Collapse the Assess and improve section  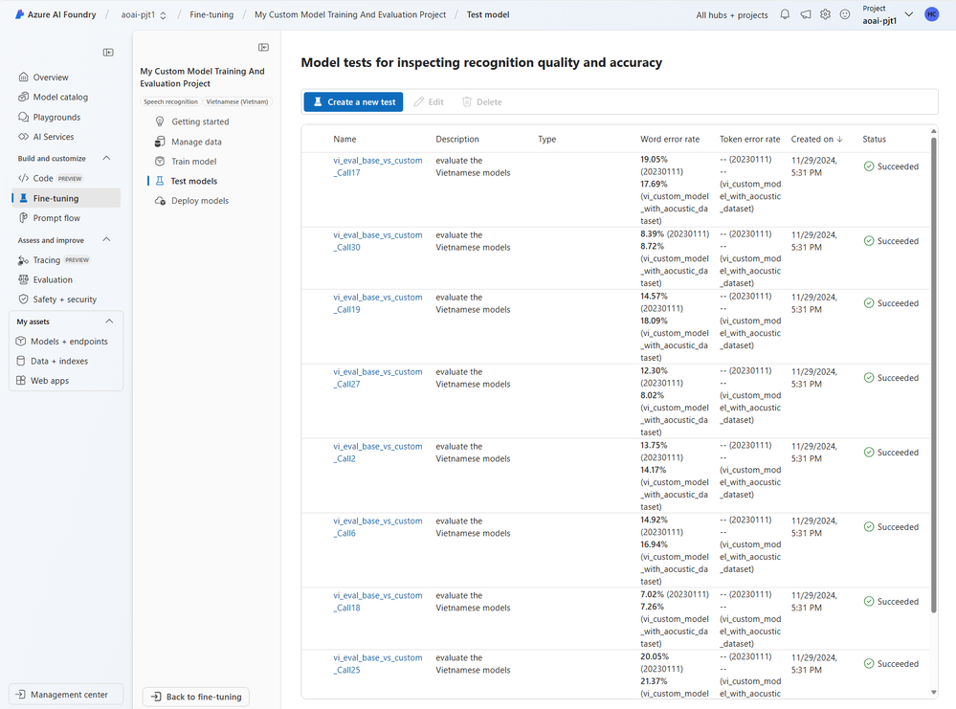tap(106, 239)
